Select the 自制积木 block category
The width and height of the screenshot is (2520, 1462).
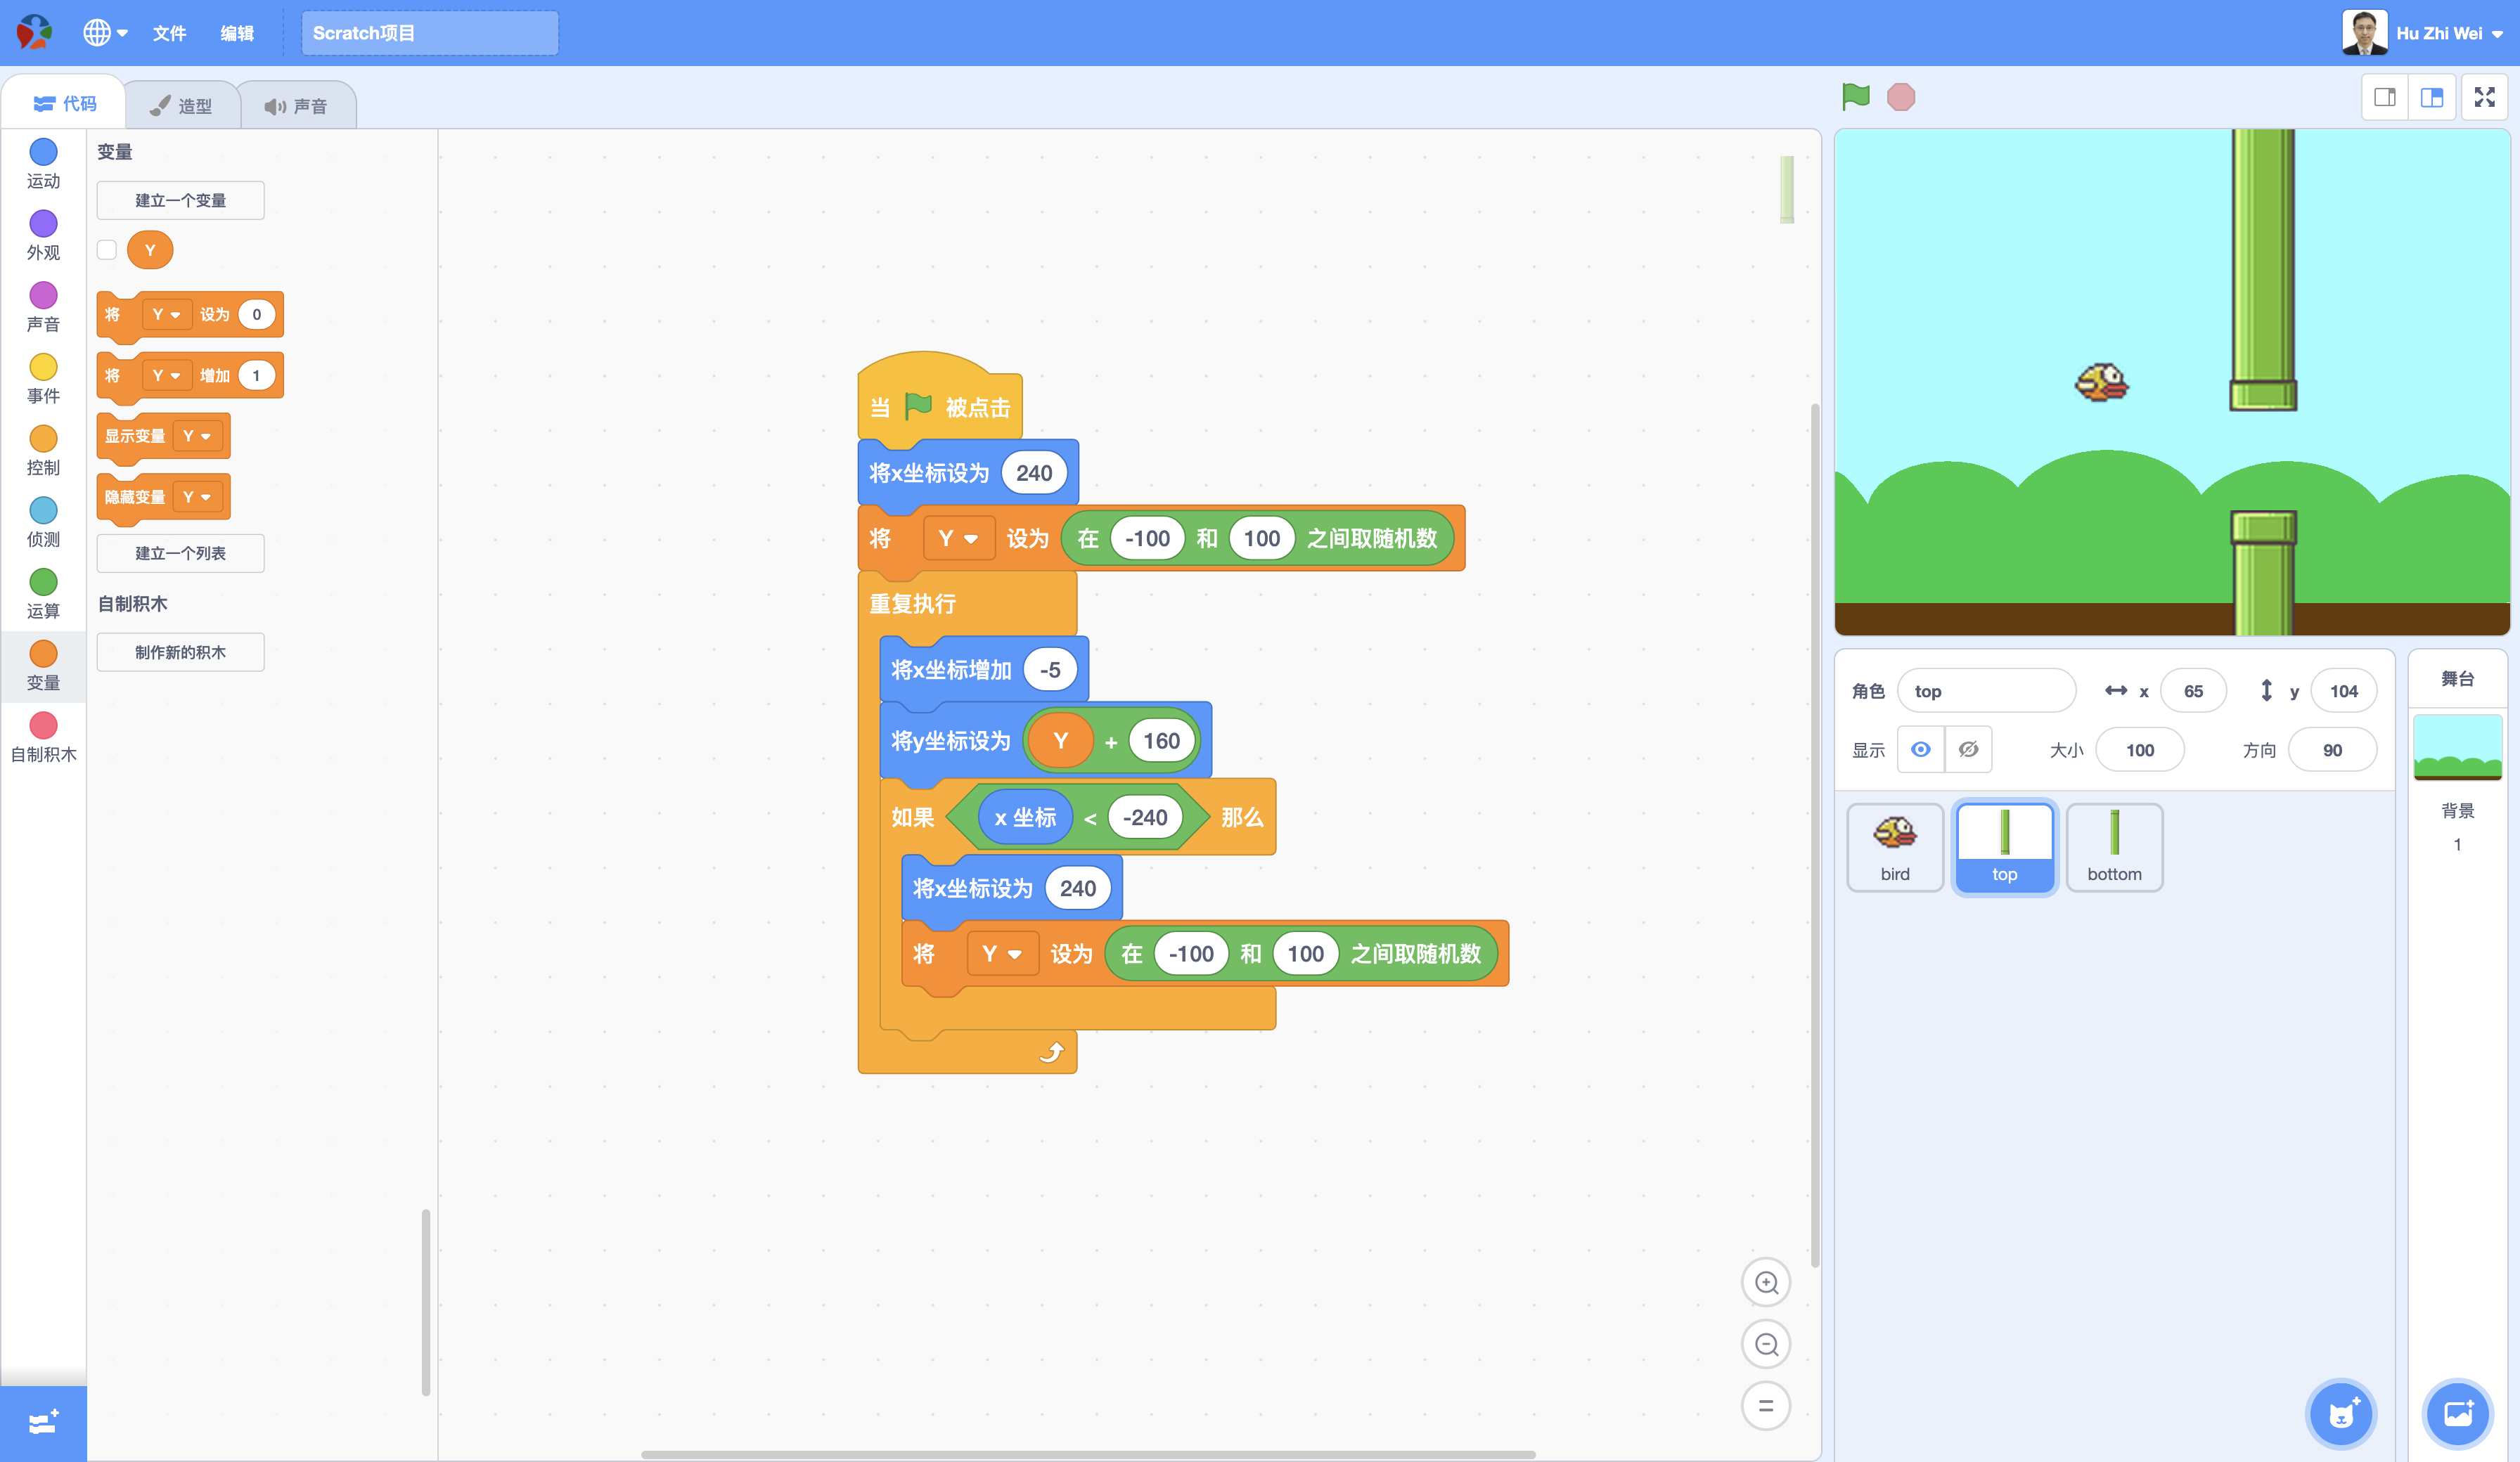[x=43, y=737]
